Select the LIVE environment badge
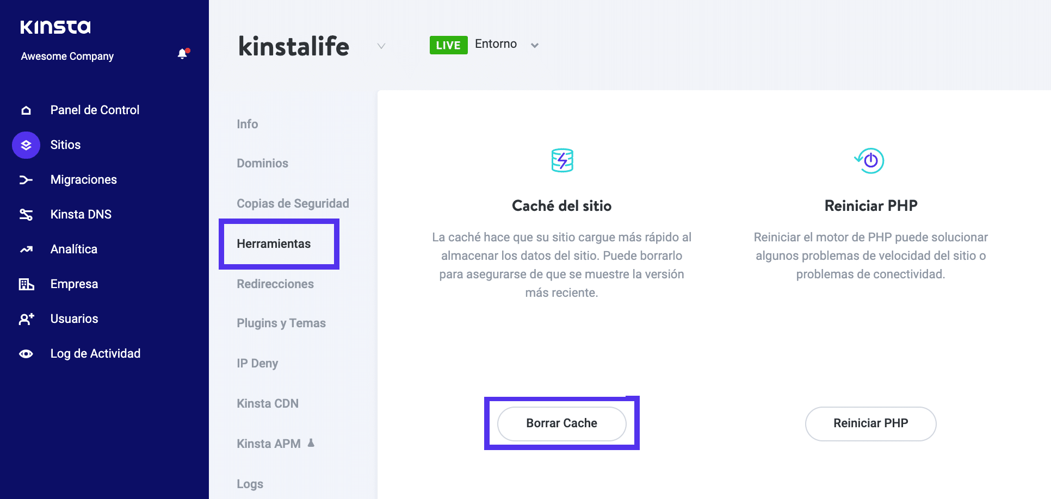The height and width of the screenshot is (499, 1051). coord(448,45)
